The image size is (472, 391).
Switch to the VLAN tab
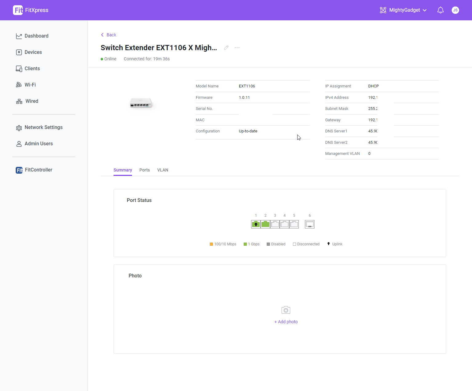162,170
